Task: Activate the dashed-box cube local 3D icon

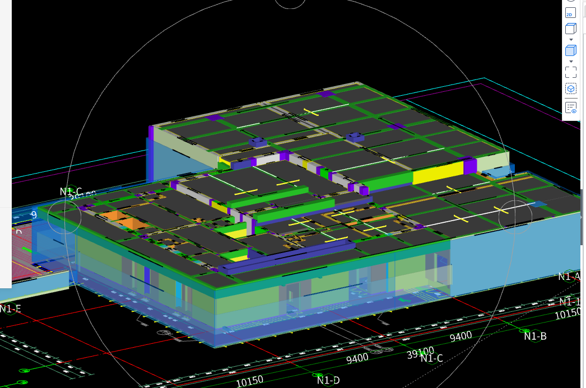Action: click(571, 89)
